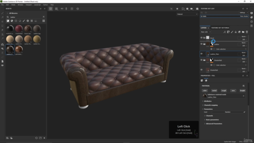This screenshot has height=143, width=254.
Task: Add a fill layer in Layers panel
Action: coord(236,32)
